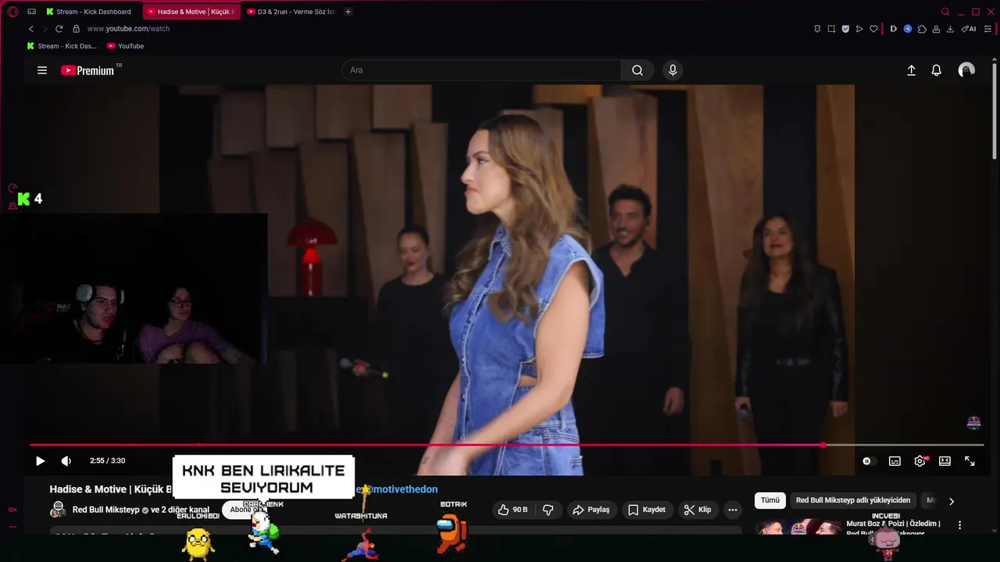Add page to bookmarks heart

pyautogui.click(x=873, y=29)
